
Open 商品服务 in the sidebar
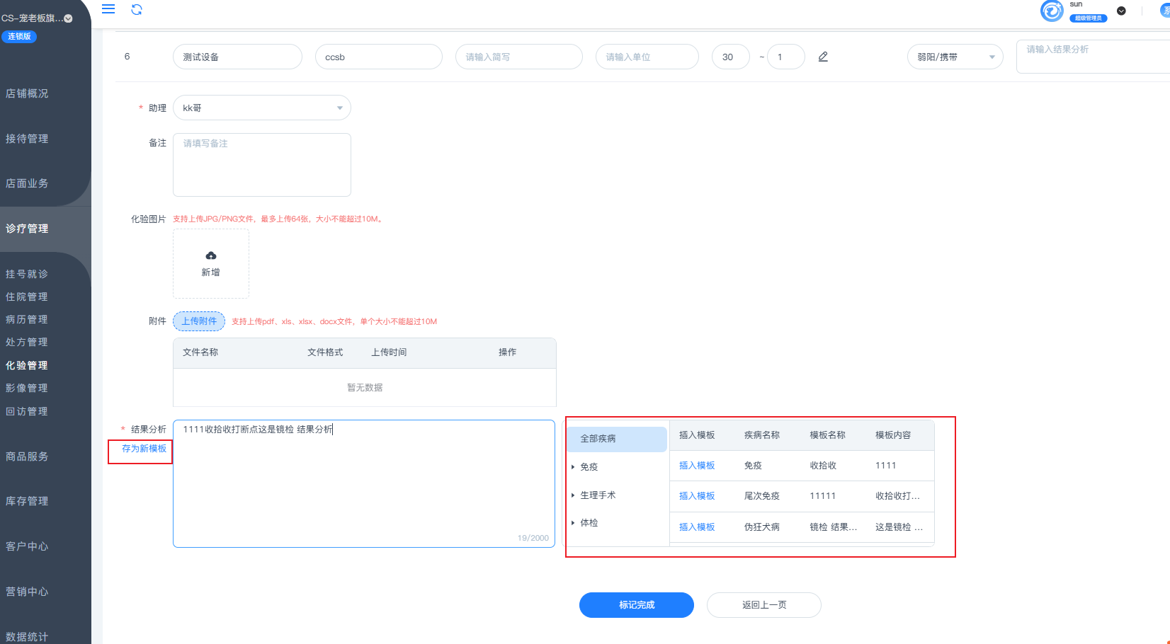[27, 456]
